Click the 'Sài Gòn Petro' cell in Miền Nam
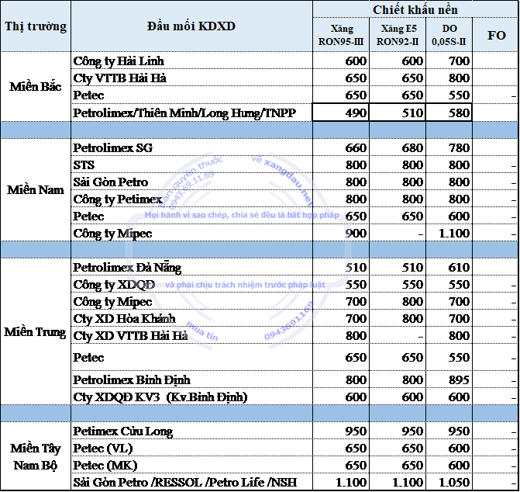This screenshot has width=520, height=492. coord(191,182)
